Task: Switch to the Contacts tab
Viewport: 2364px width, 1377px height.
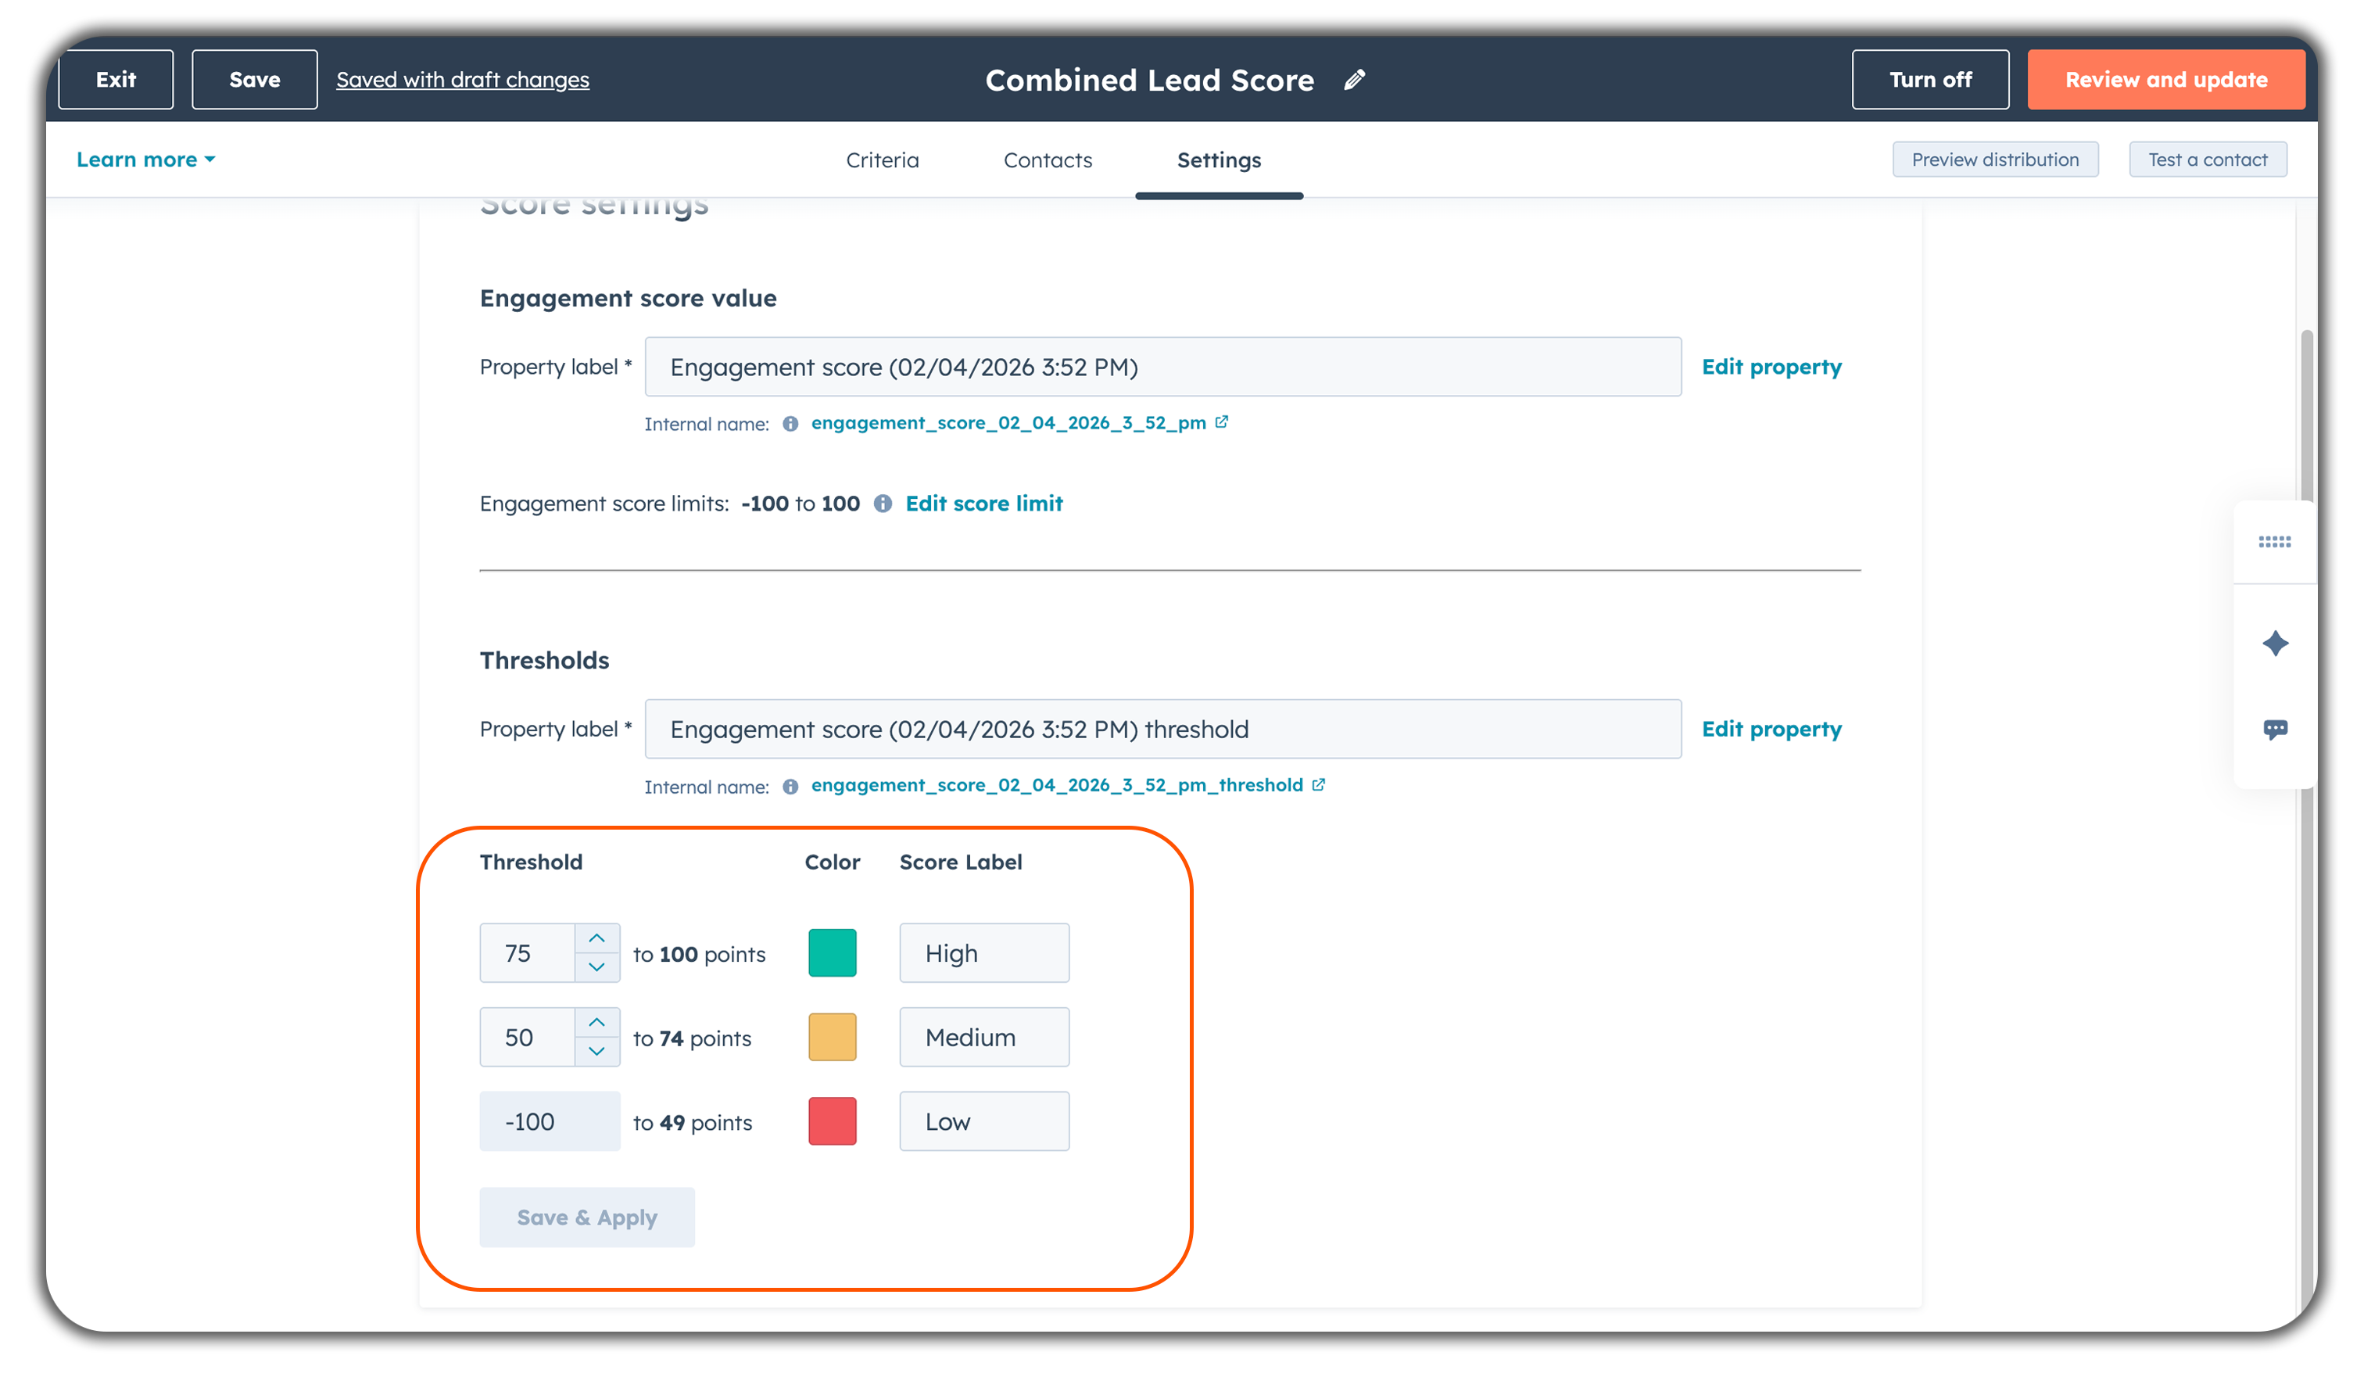Action: (1047, 160)
